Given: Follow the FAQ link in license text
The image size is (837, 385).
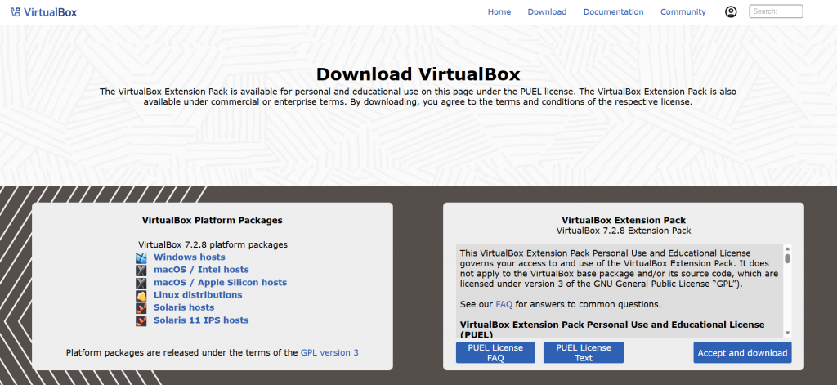Looking at the screenshot, I should [x=504, y=304].
